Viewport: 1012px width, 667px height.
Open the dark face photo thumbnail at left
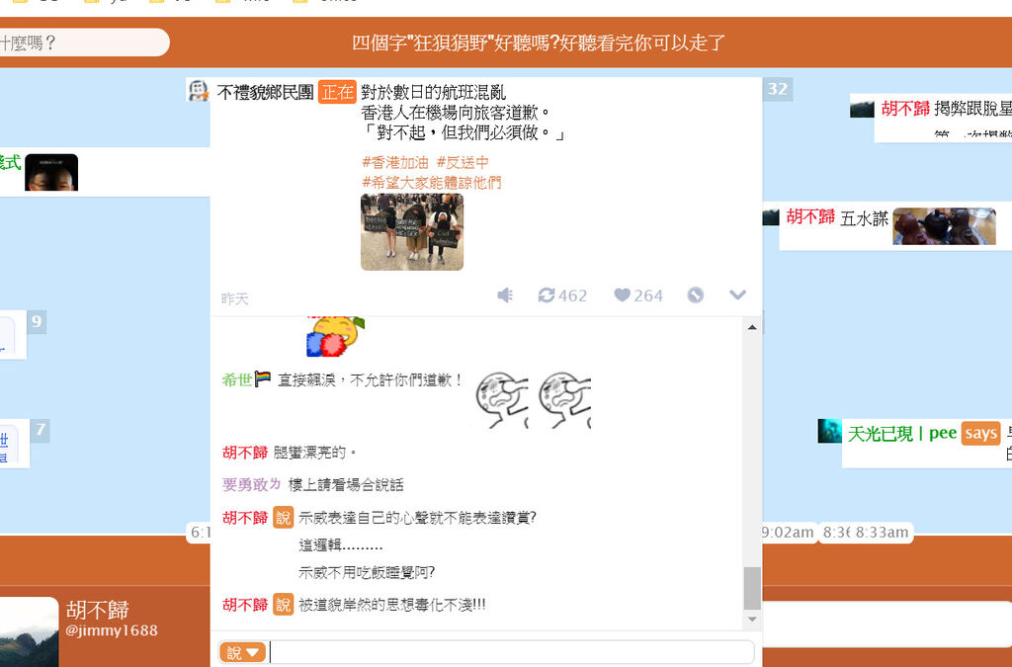51,172
